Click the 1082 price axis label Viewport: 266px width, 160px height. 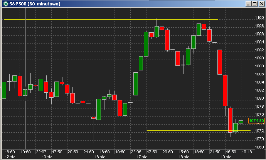pos(259,90)
